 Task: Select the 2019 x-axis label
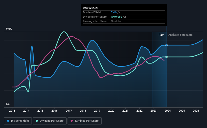click(97, 111)
